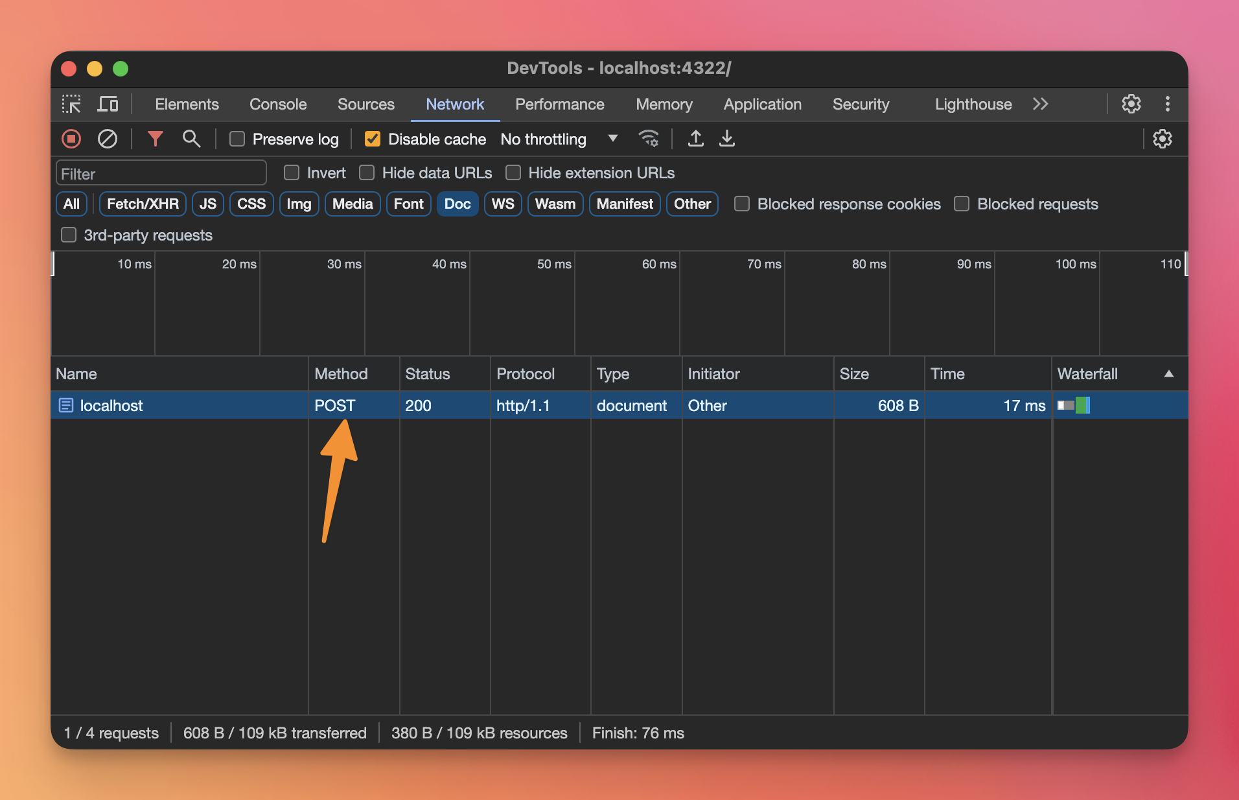
Task: Open the Network panel settings gear
Action: click(1162, 139)
